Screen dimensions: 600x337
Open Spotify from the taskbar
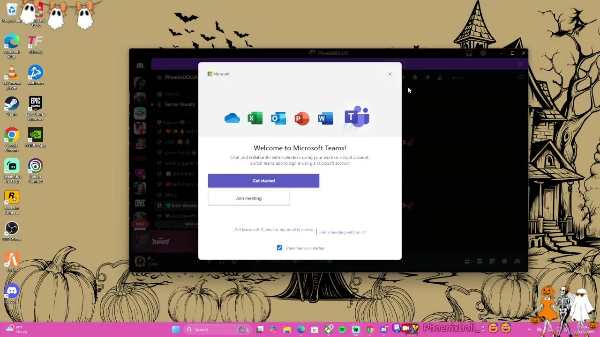coord(342,330)
